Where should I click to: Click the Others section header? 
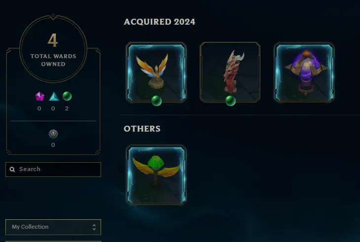(x=142, y=129)
